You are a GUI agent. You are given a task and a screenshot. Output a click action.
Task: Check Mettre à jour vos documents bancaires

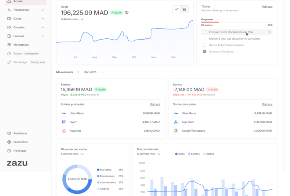[x=204, y=39]
